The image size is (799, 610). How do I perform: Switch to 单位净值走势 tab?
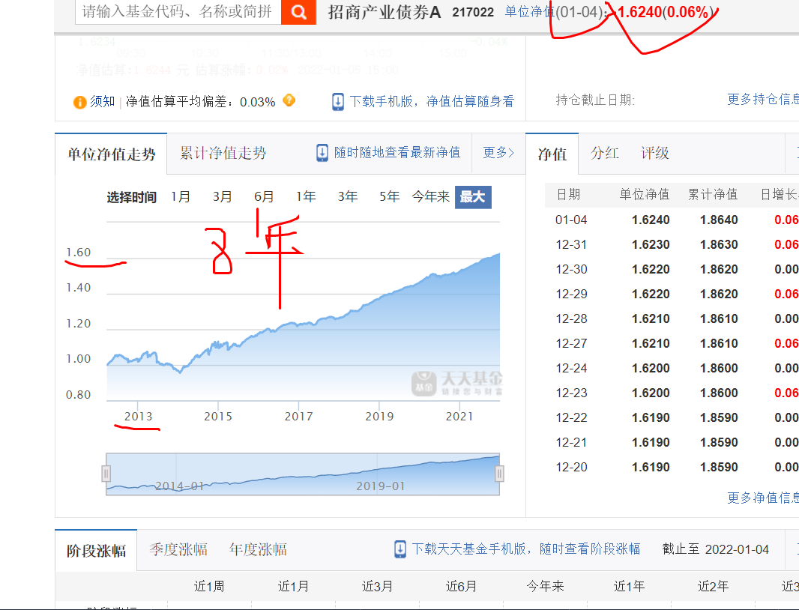pyautogui.click(x=111, y=154)
